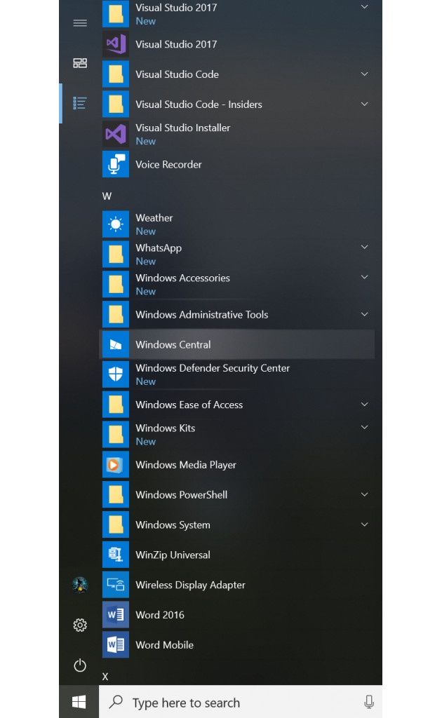Click Windows Media Player label
Image resolution: width=442 pixels, height=718 pixels.
(x=186, y=465)
